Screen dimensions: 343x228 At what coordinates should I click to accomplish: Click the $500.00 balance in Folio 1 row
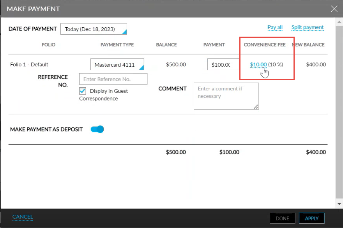click(x=176, y=65)
